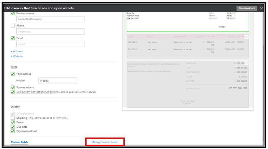The image size is (268, 149).
Task: Toggle the Email checkbox
Action: tap(13, 38)
